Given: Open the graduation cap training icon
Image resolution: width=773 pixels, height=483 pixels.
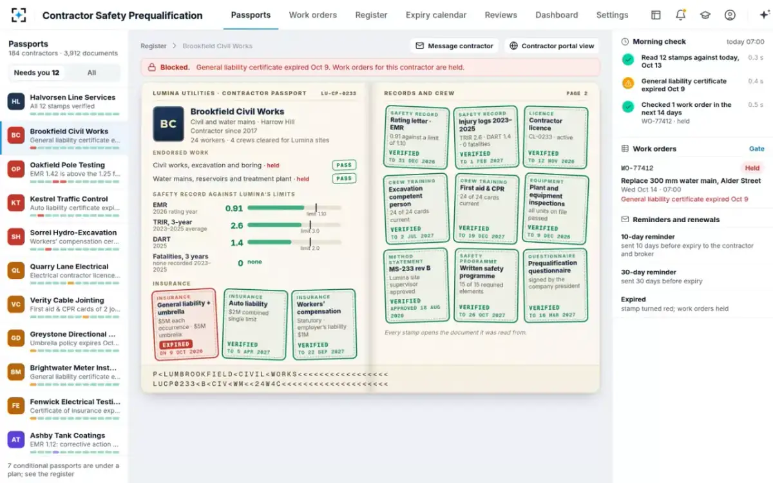Looking at the screenshot, I should tap(705, 15).
